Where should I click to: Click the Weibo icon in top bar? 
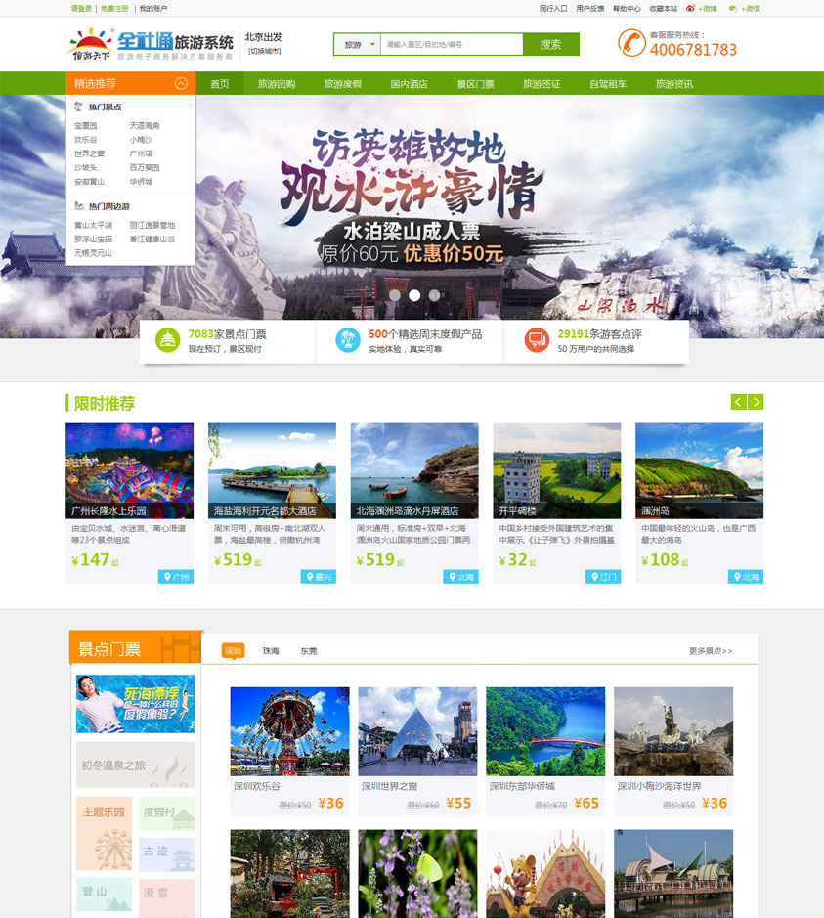[x=690, y=8]
